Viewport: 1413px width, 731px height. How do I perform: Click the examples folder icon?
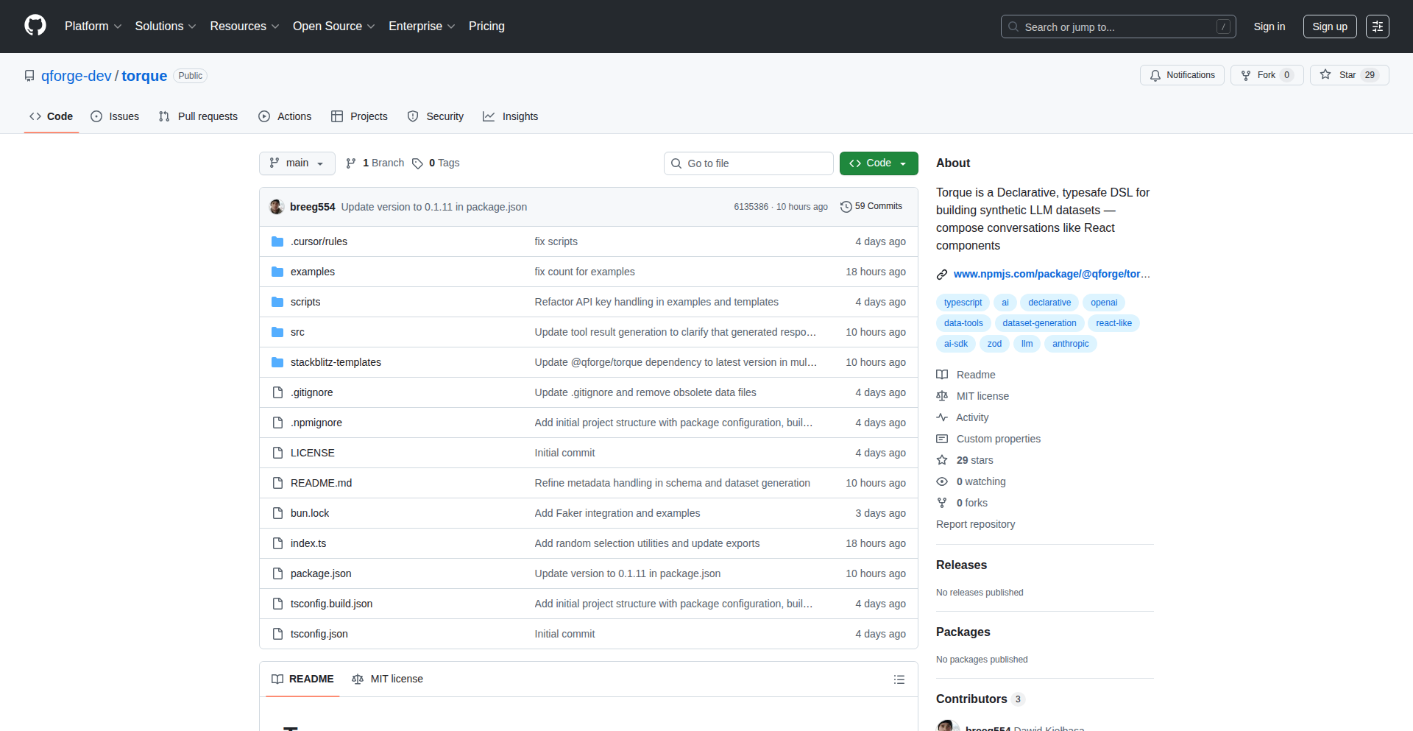pos(277,272)
